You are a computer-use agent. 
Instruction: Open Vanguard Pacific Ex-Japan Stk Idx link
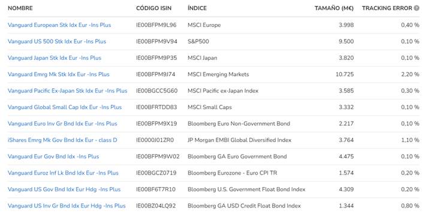click(68, 91)
